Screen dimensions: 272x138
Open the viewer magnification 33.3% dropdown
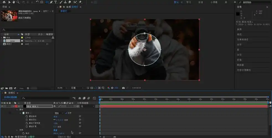(x=61, y=88)
